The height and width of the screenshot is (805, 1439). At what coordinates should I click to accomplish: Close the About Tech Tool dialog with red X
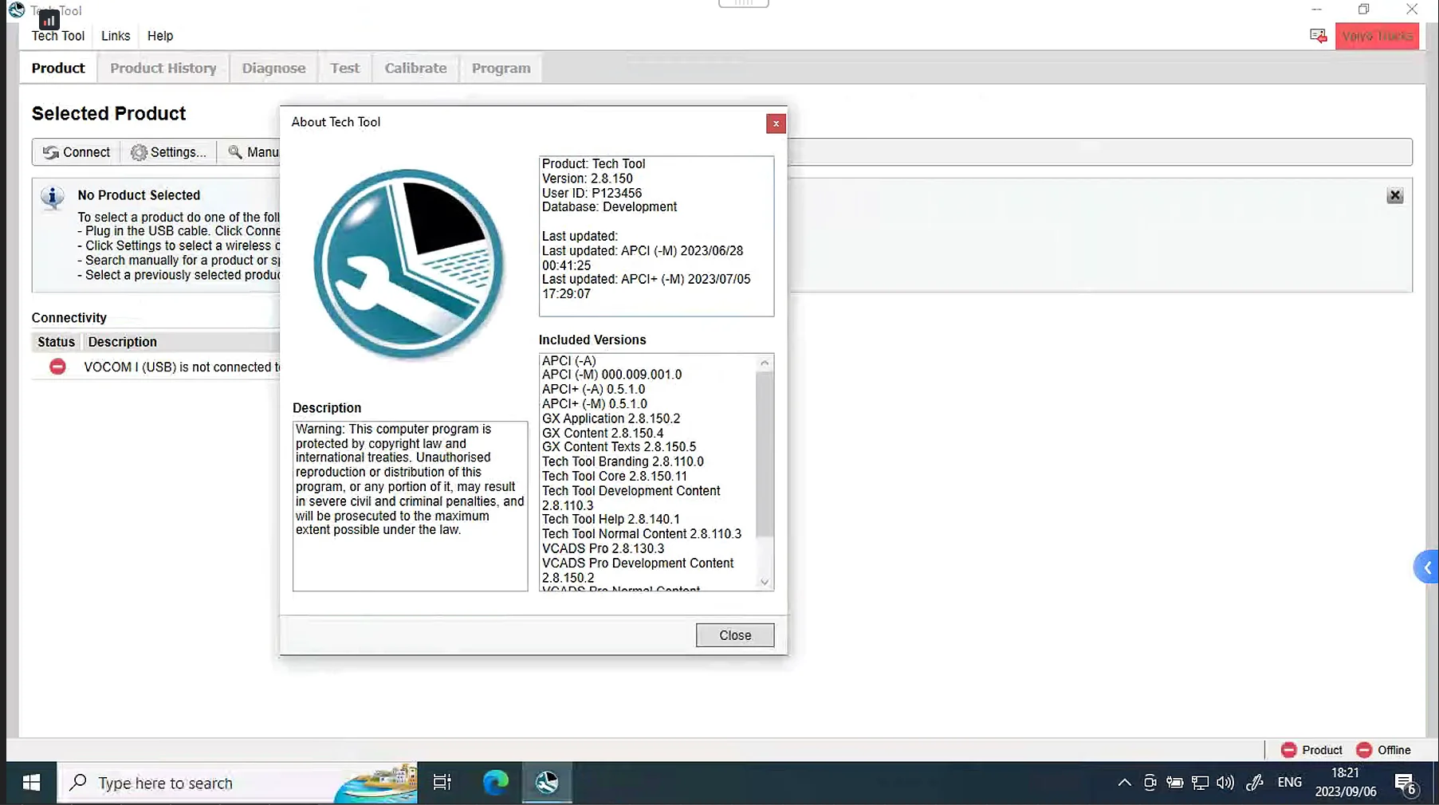click(x=776, y=124)
